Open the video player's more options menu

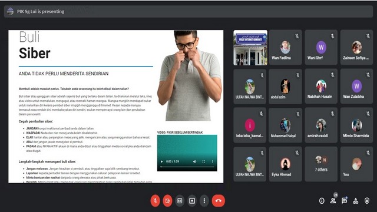[213, 161]
